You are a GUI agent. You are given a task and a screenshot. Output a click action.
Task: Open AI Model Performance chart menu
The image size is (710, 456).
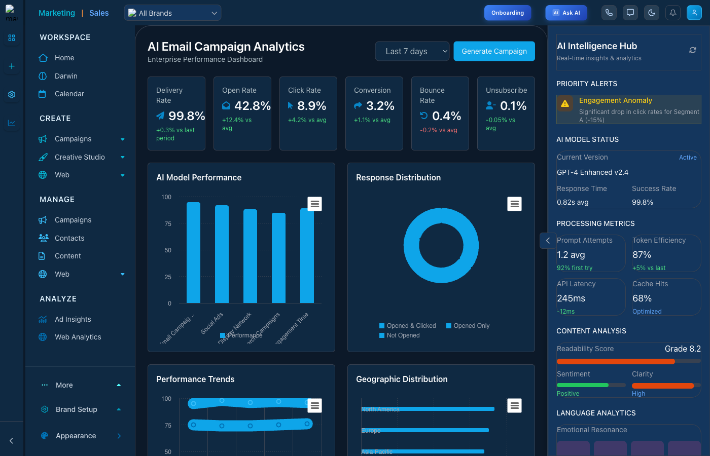pos(315,204)
